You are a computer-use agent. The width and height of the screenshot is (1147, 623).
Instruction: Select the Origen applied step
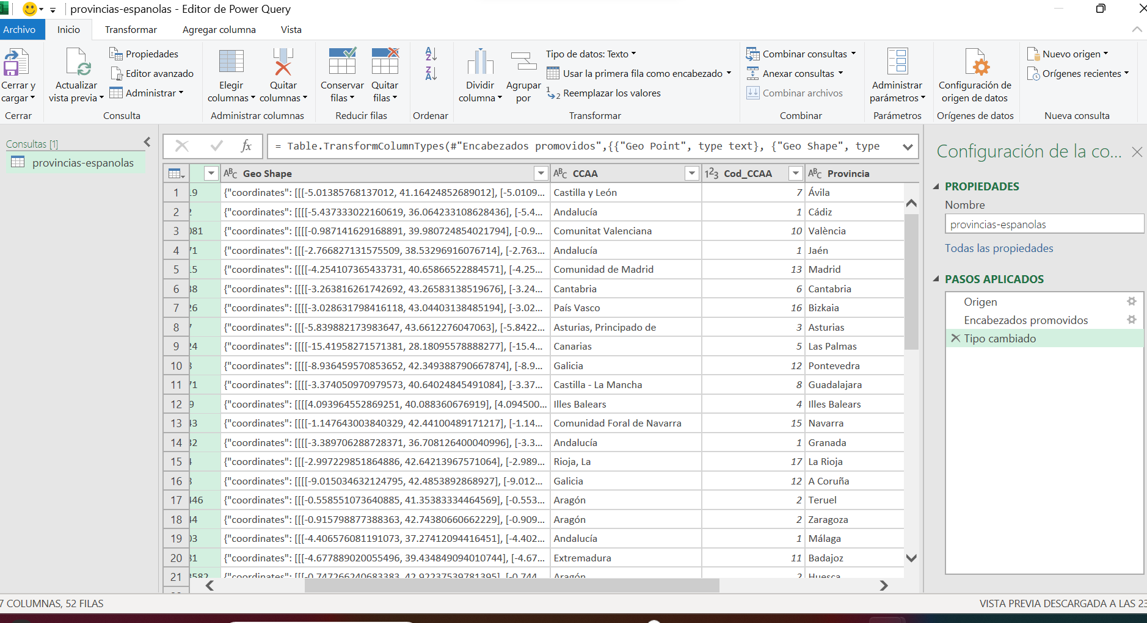point(980,301)
